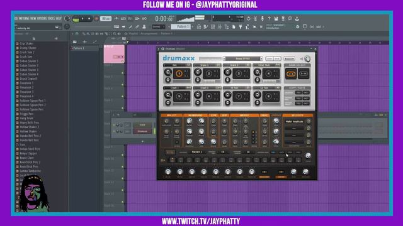Click the transport Play button
403x226 pixels.
[x=82, y=19]
